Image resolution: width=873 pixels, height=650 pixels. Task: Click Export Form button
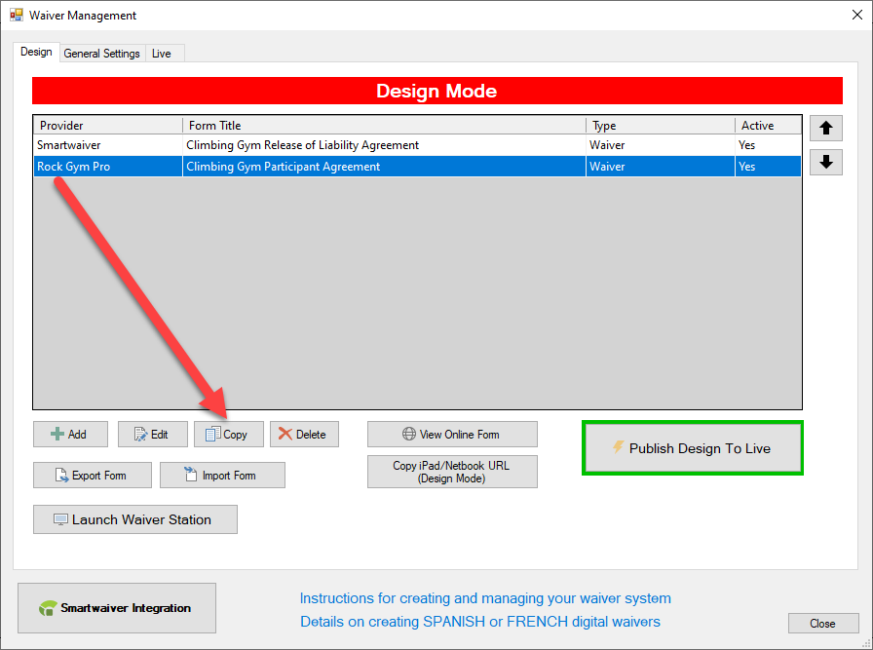93,476
